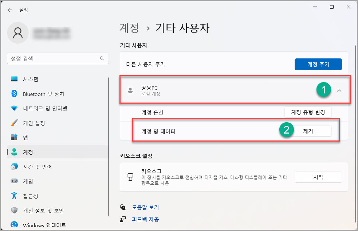Click the 계정 유형 변경 button
Image resolution: width=358 pixels, height=231 pixels.
coord(308,112)
